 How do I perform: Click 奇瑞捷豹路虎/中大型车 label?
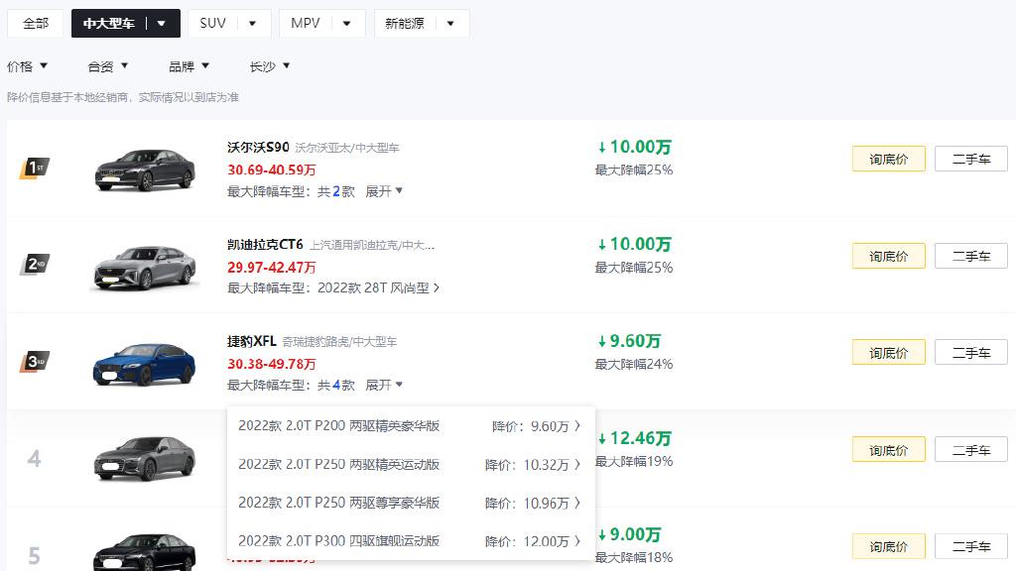[x=339, y=342]
